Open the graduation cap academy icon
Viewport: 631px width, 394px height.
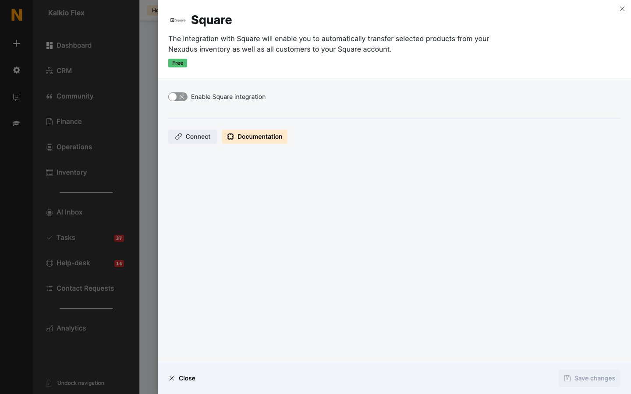17,123
